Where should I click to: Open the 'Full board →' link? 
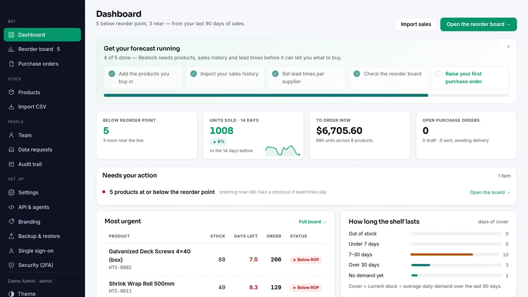tap(313, 222)
